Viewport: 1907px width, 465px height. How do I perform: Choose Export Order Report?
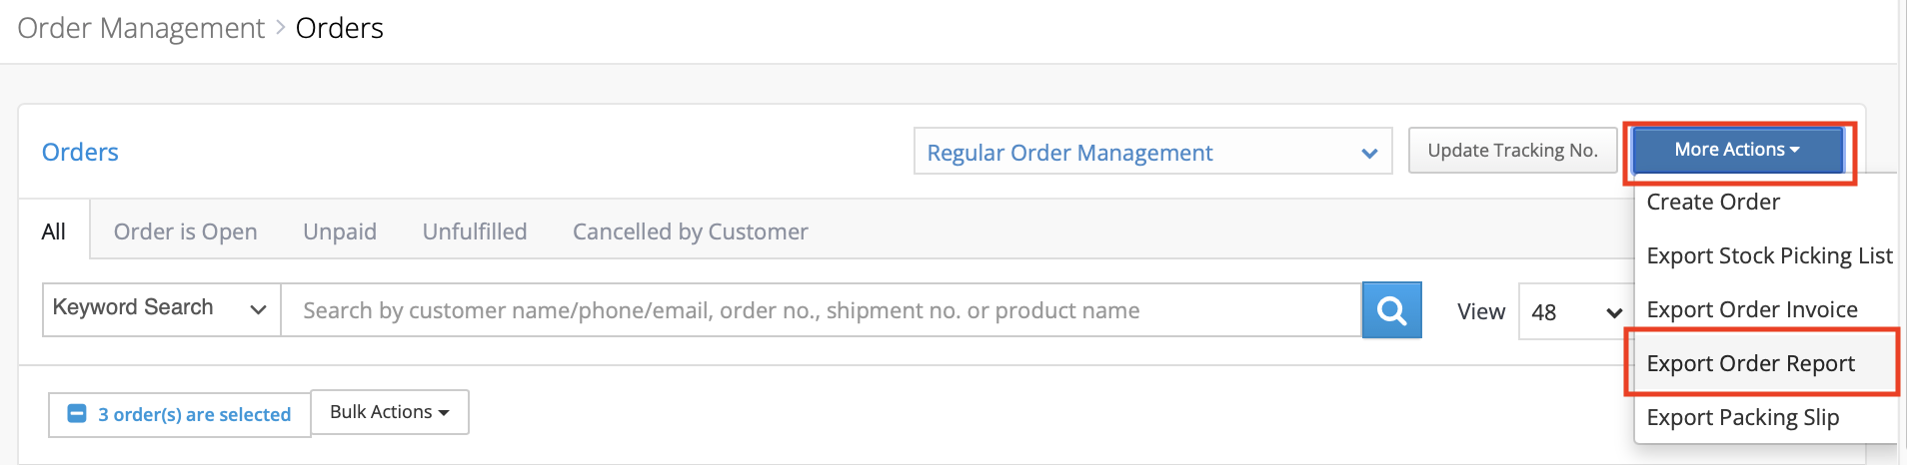[1751, 363]
